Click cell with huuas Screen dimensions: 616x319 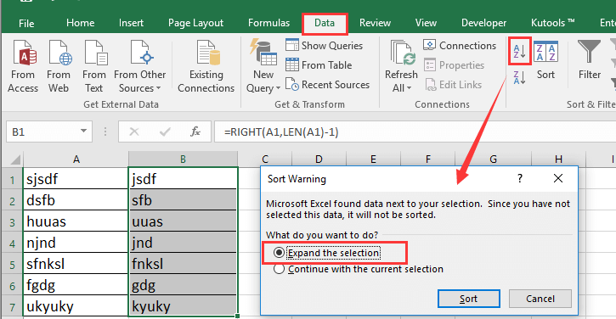coord(76,221)
